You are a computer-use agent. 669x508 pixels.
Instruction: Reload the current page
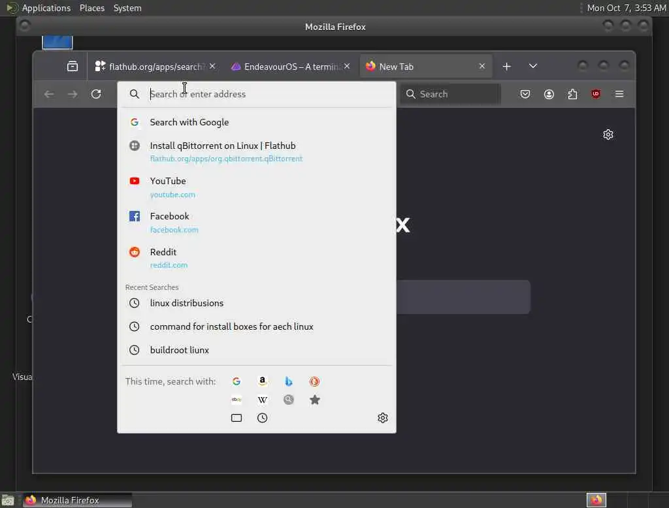pyautogui.click(x=97, y=94)
